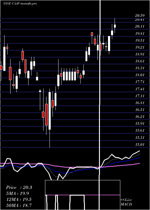Click the 17.41 price axis label

click(140, 89)
